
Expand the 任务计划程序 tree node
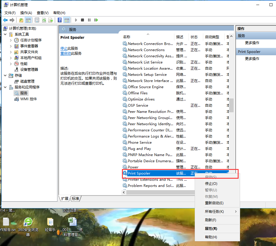[11, 40]
